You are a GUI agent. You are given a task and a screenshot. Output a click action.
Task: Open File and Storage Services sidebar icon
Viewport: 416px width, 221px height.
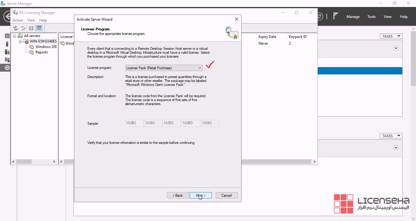[x=7, y=60]
